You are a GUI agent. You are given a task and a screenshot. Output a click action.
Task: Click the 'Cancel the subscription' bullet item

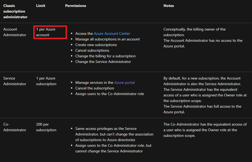(x=95, y=88)
